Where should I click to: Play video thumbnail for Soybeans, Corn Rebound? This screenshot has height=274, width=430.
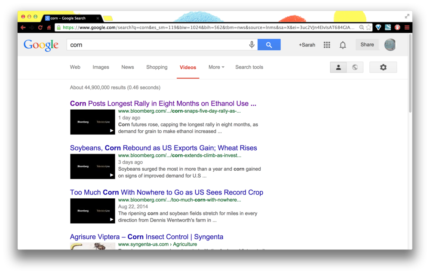(92, 166)
